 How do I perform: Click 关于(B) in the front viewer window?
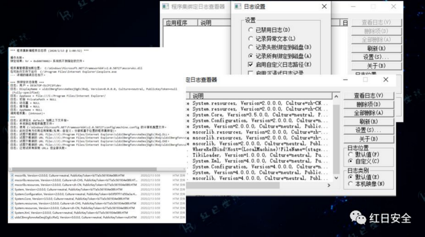(x=369, y=139)
